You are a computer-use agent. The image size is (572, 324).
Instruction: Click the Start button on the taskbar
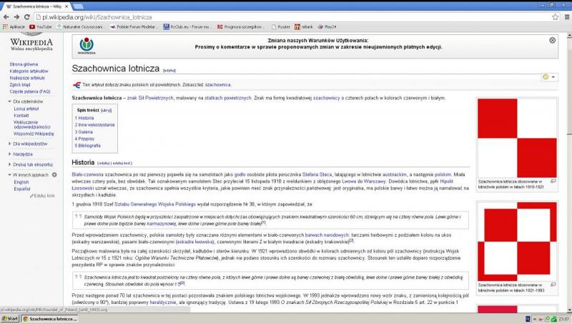[10, 319]
